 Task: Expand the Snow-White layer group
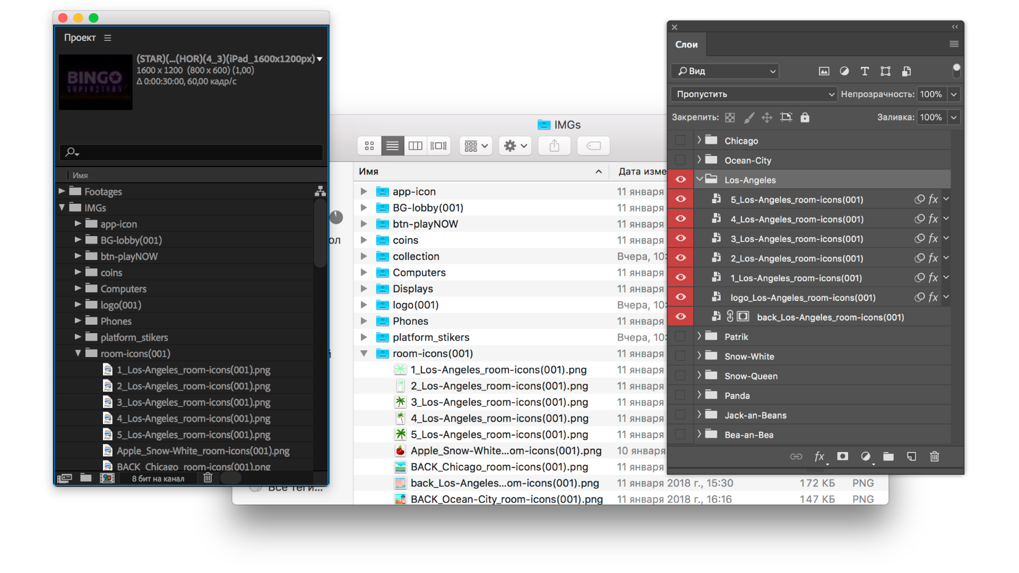pyautogui.click(x=699, y=356)
